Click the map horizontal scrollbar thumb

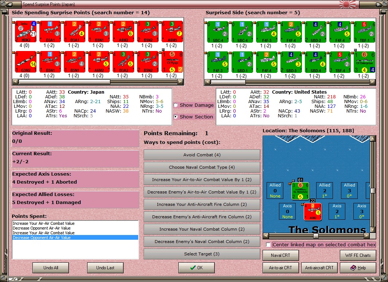(316, 236)
